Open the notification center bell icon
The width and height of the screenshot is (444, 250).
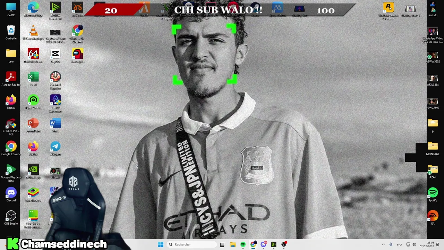(438, 244)
